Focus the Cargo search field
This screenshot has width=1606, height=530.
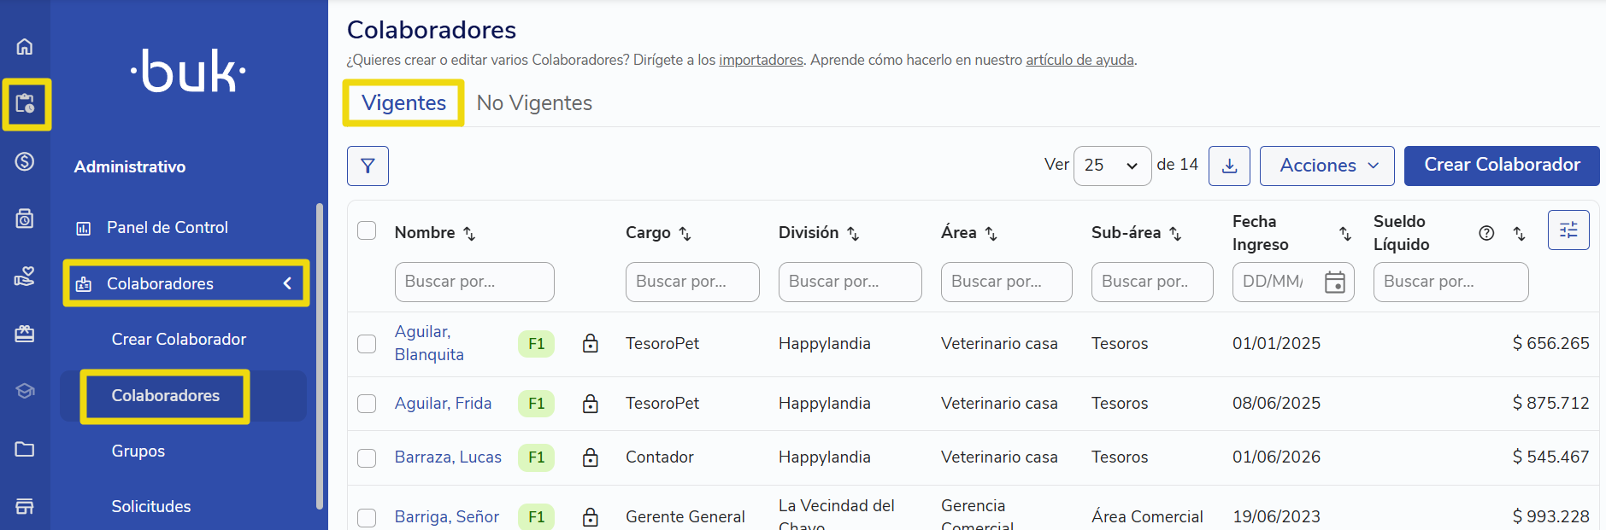[x=692, y=282]
